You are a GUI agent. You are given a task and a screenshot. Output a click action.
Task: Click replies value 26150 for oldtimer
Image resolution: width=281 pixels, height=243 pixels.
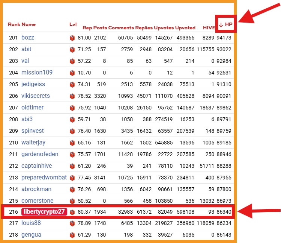coord(144,108)
